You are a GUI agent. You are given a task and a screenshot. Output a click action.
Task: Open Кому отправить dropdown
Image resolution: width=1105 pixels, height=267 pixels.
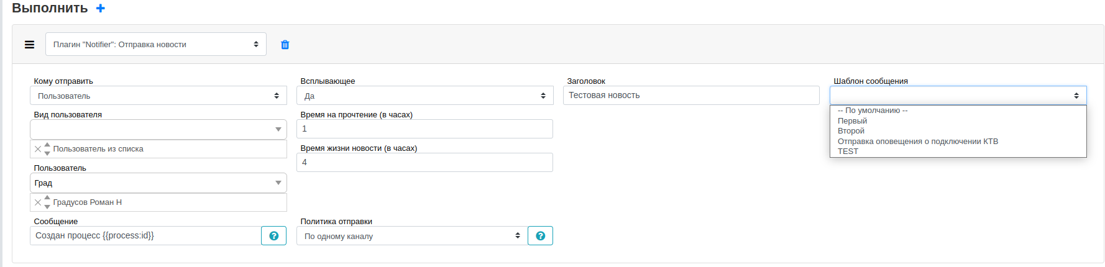click(158, 96)
